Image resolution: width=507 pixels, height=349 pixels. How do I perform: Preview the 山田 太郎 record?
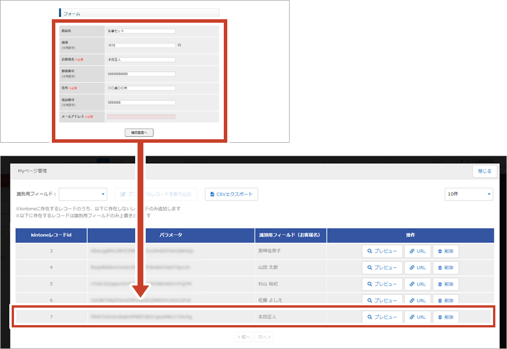(x=382, y=267)
